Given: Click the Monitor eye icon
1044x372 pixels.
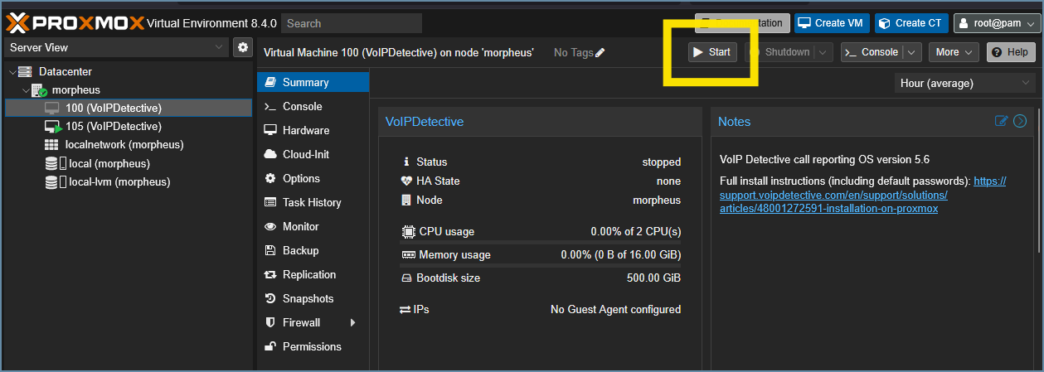Looking at the screenshot, I should click(269, 226).
